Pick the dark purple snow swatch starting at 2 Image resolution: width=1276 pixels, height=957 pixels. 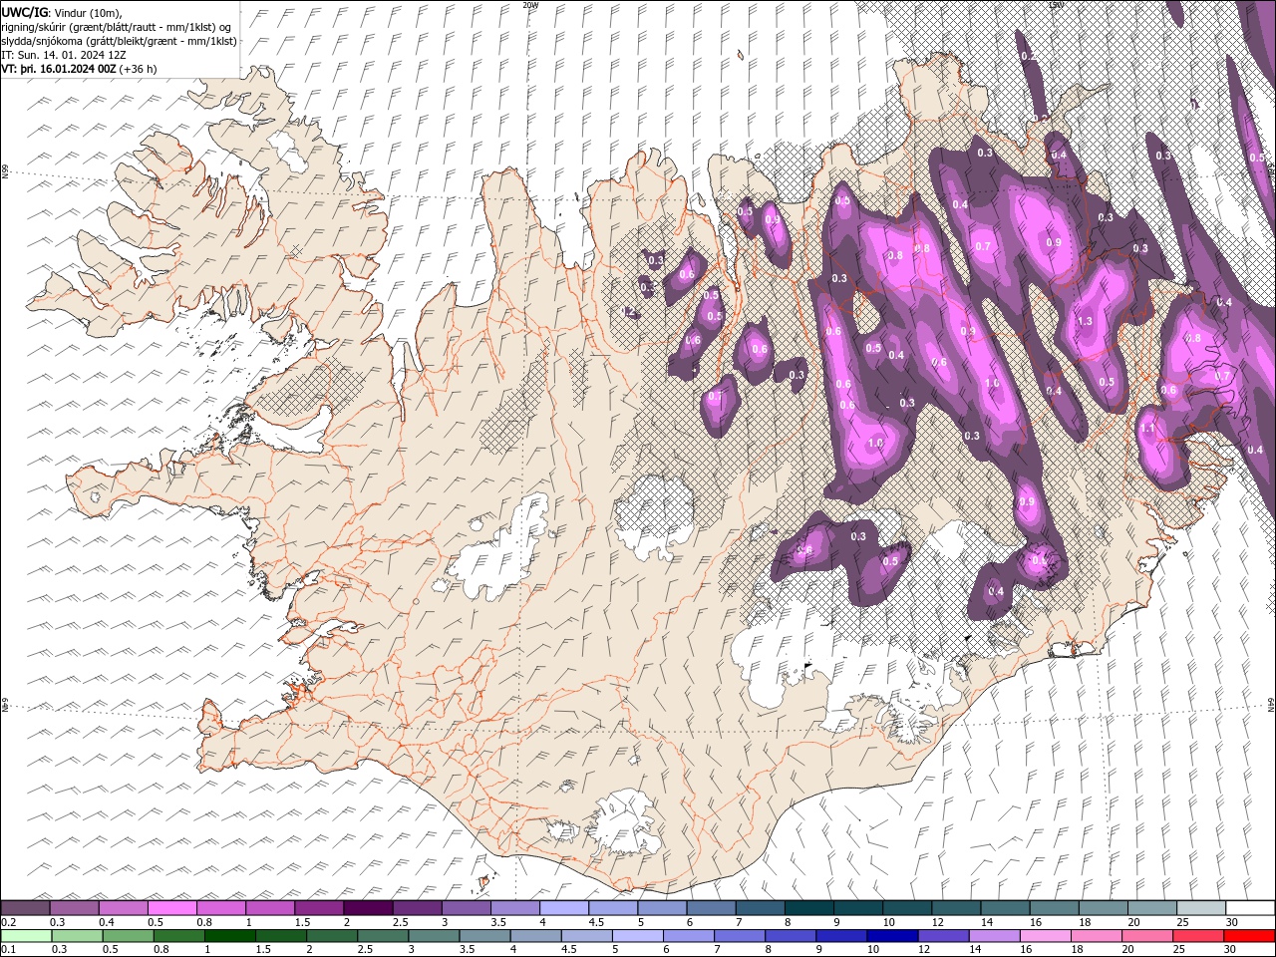coord(368,908)
